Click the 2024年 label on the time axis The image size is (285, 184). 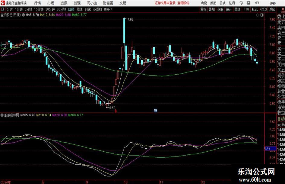(x=6, y=182)
